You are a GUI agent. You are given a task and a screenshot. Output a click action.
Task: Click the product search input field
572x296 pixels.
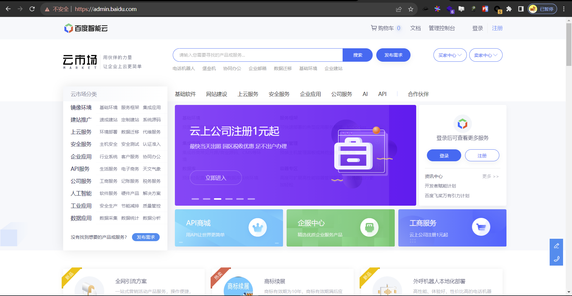click(x=258, y=55)
